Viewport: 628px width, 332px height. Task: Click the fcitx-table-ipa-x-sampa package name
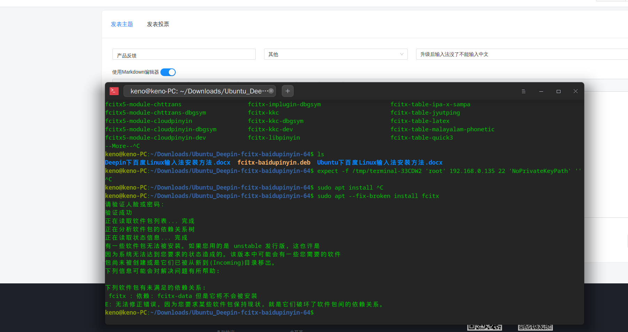430,104
